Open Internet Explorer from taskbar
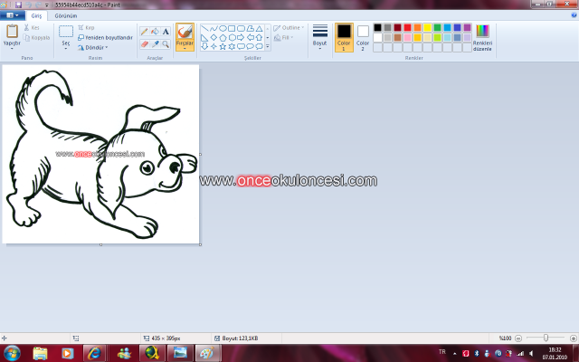Image resolution: width=579 pixels, height=362 pixels. pyautogui.click(x=94, y=354)
